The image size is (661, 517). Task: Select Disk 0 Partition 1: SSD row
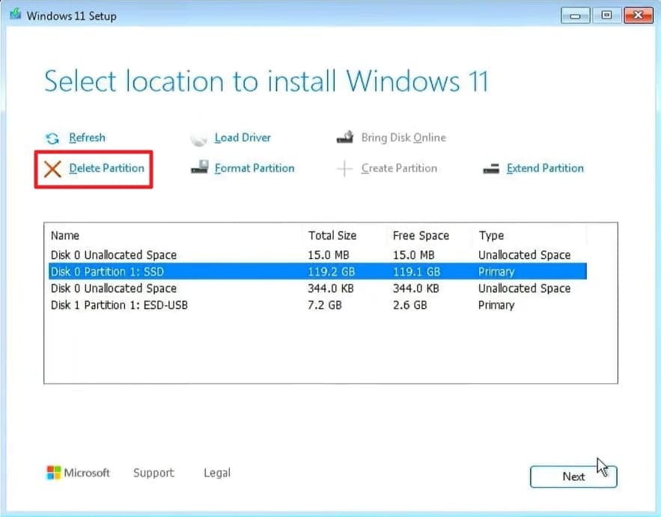click(318, 272)
